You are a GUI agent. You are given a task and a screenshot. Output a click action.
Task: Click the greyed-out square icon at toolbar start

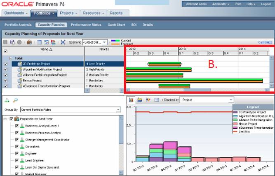pos(5,42)
